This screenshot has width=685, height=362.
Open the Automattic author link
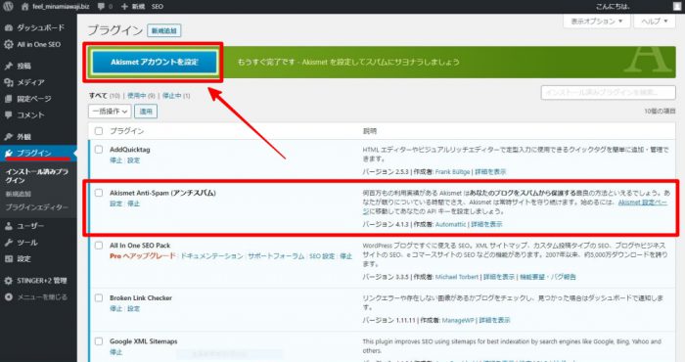[x=450, y=224]
